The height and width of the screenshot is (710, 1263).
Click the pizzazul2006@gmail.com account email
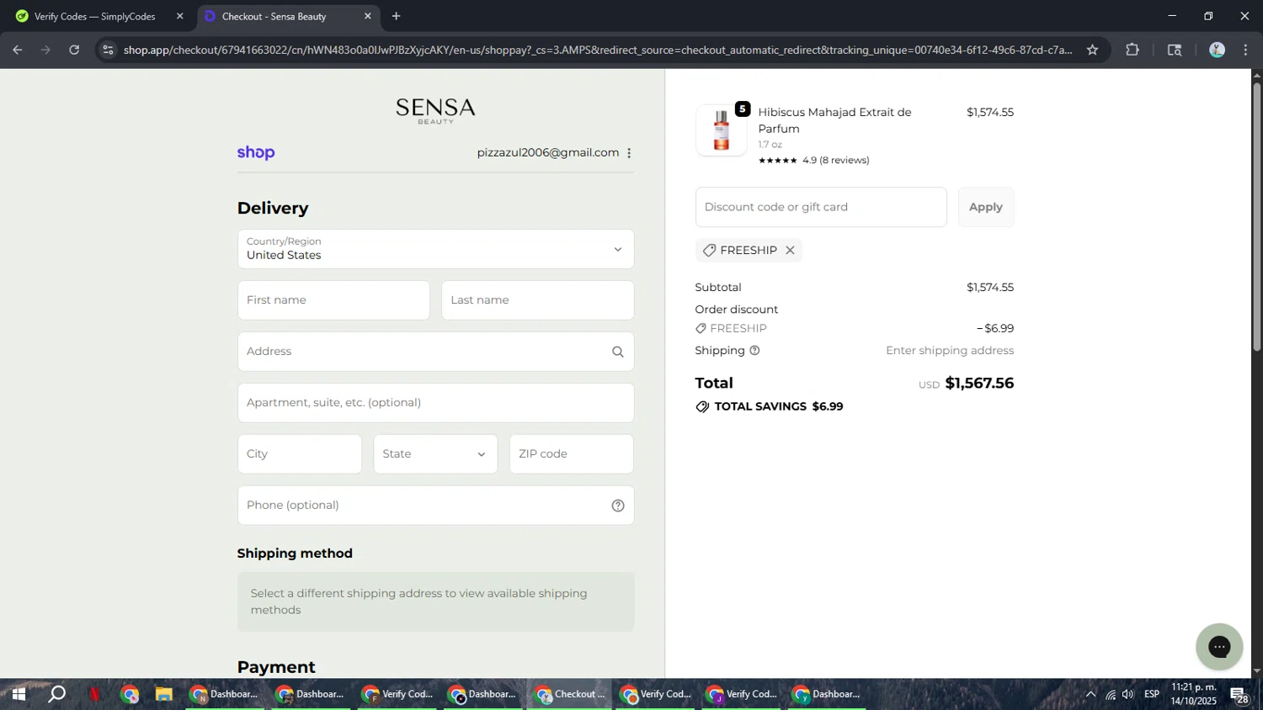click(547, 152)
